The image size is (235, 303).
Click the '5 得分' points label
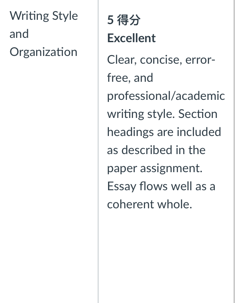tap(124, 20)
